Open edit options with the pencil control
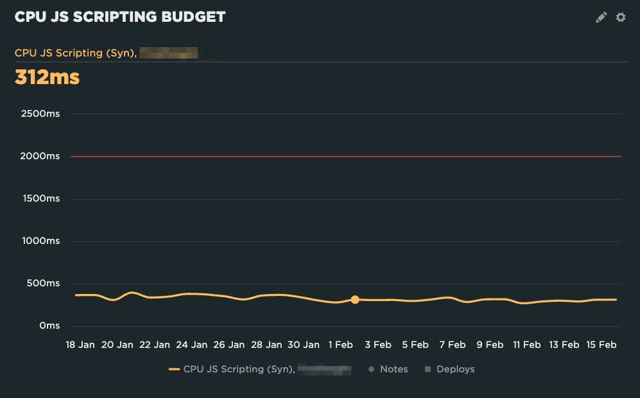Viewport: 640px width, 398px height. coord(601,17)
